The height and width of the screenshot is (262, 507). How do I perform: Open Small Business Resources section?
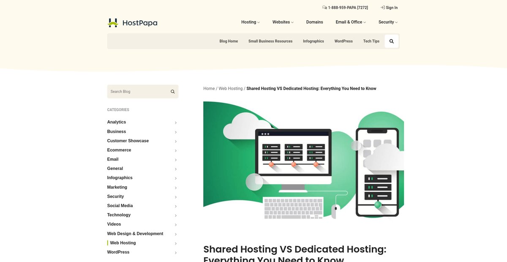tap(270, 41)
